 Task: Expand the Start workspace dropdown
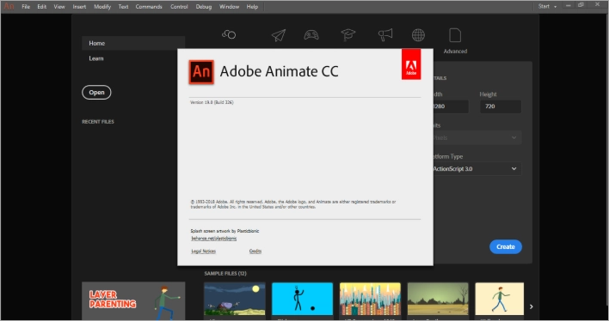(547, 6)
